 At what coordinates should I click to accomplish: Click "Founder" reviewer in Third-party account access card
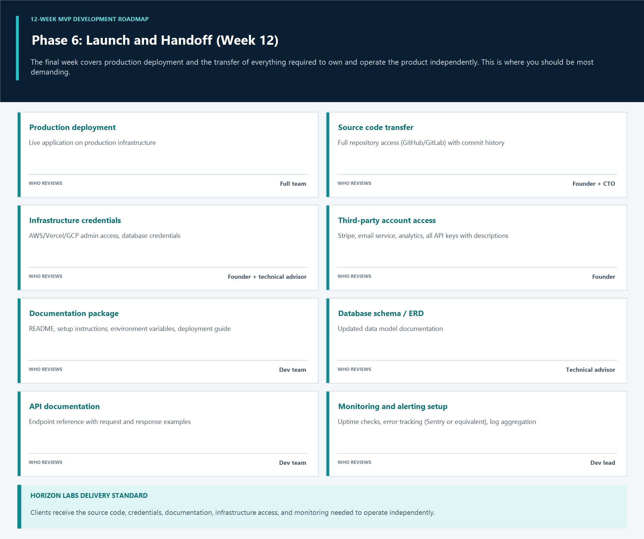603,277
